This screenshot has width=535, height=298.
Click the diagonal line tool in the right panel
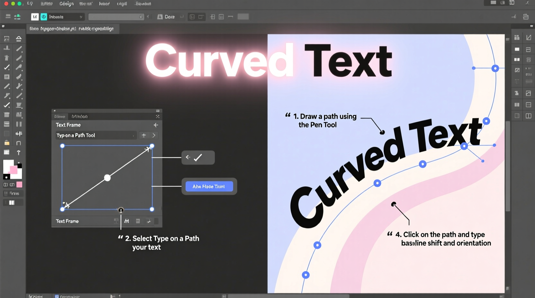[529, 38]
